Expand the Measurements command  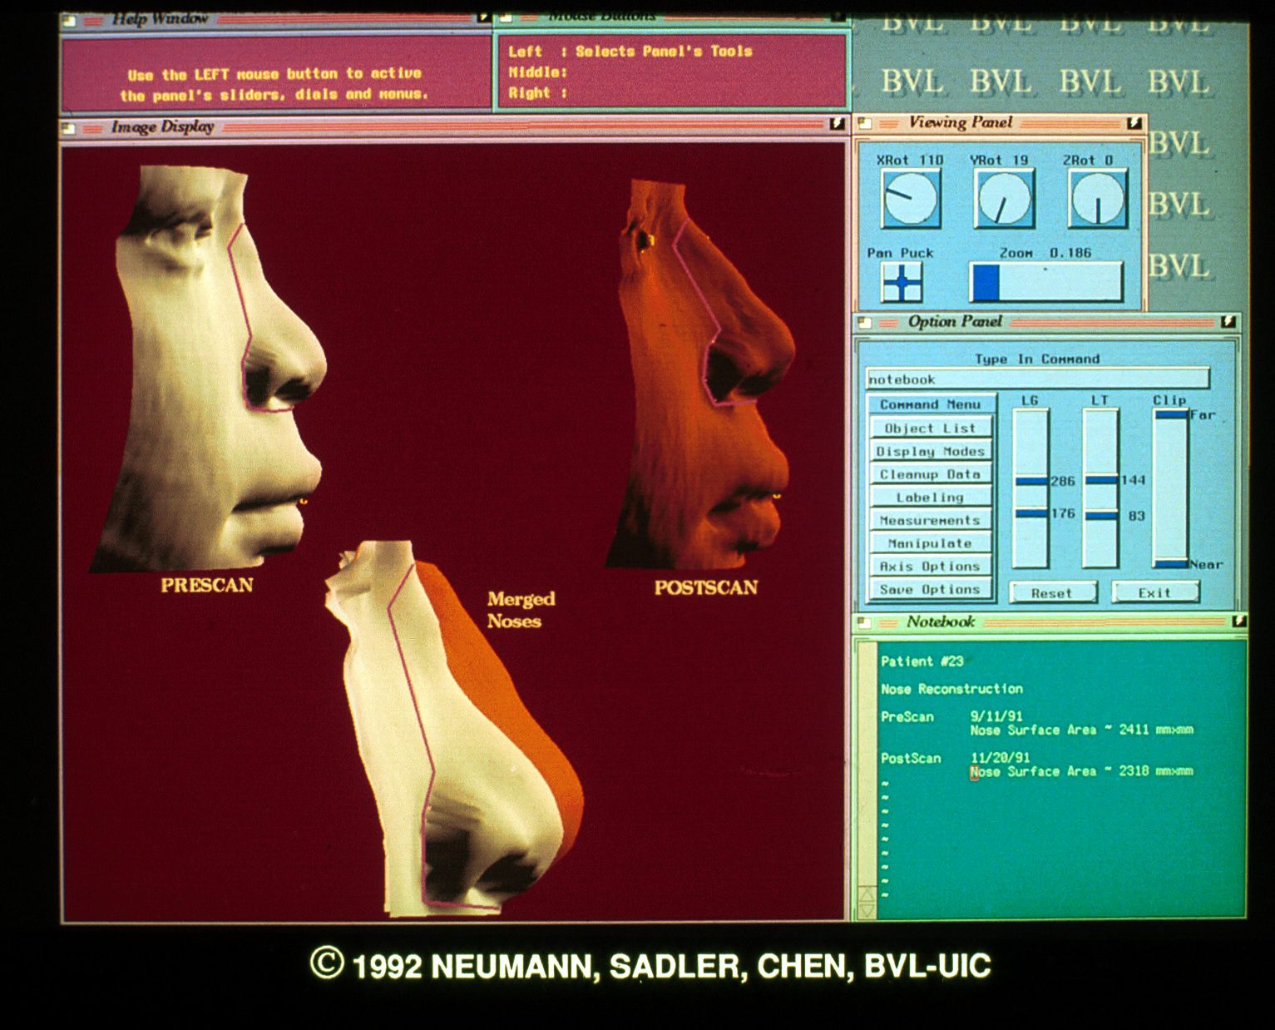tap(930, 520)
